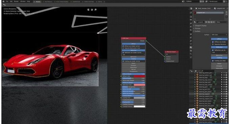
Task: Click the Coating button in the properties panel
Action: point(219,58)
